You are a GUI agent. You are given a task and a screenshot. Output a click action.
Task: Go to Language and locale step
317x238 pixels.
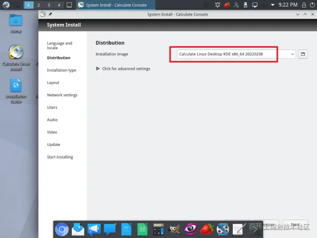click(59, 46)
